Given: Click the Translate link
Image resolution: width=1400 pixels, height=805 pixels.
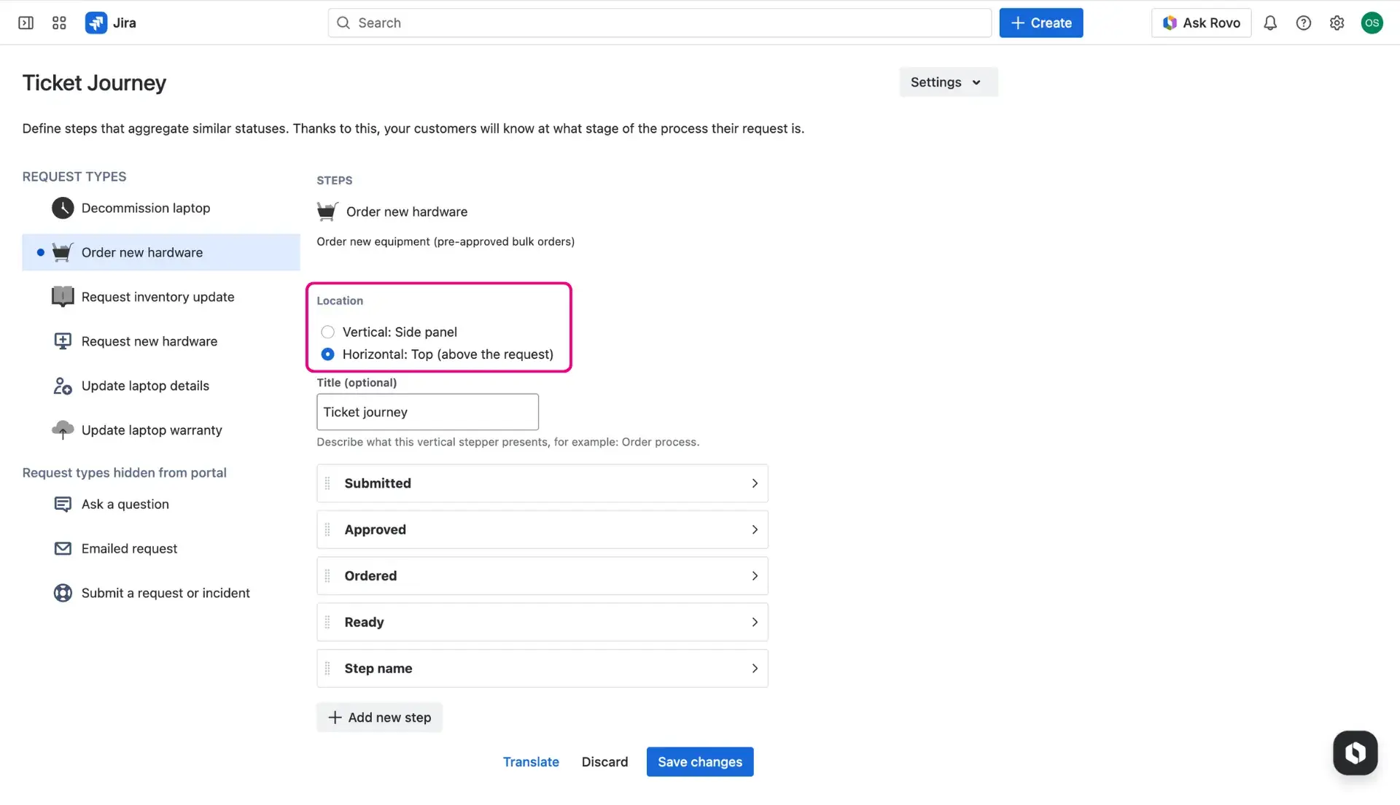Looking at the screenshot, I should tap(531, 761).
